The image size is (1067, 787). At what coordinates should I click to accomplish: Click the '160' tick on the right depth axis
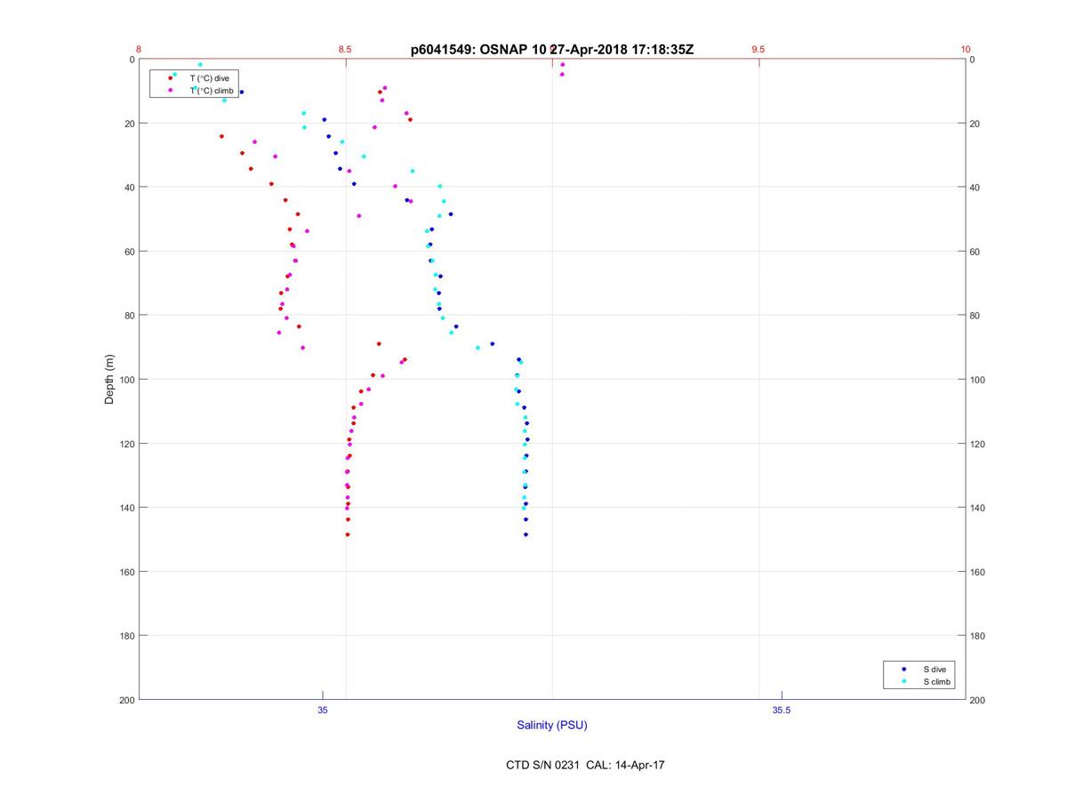pyautogui.click(x=978, y=572)
